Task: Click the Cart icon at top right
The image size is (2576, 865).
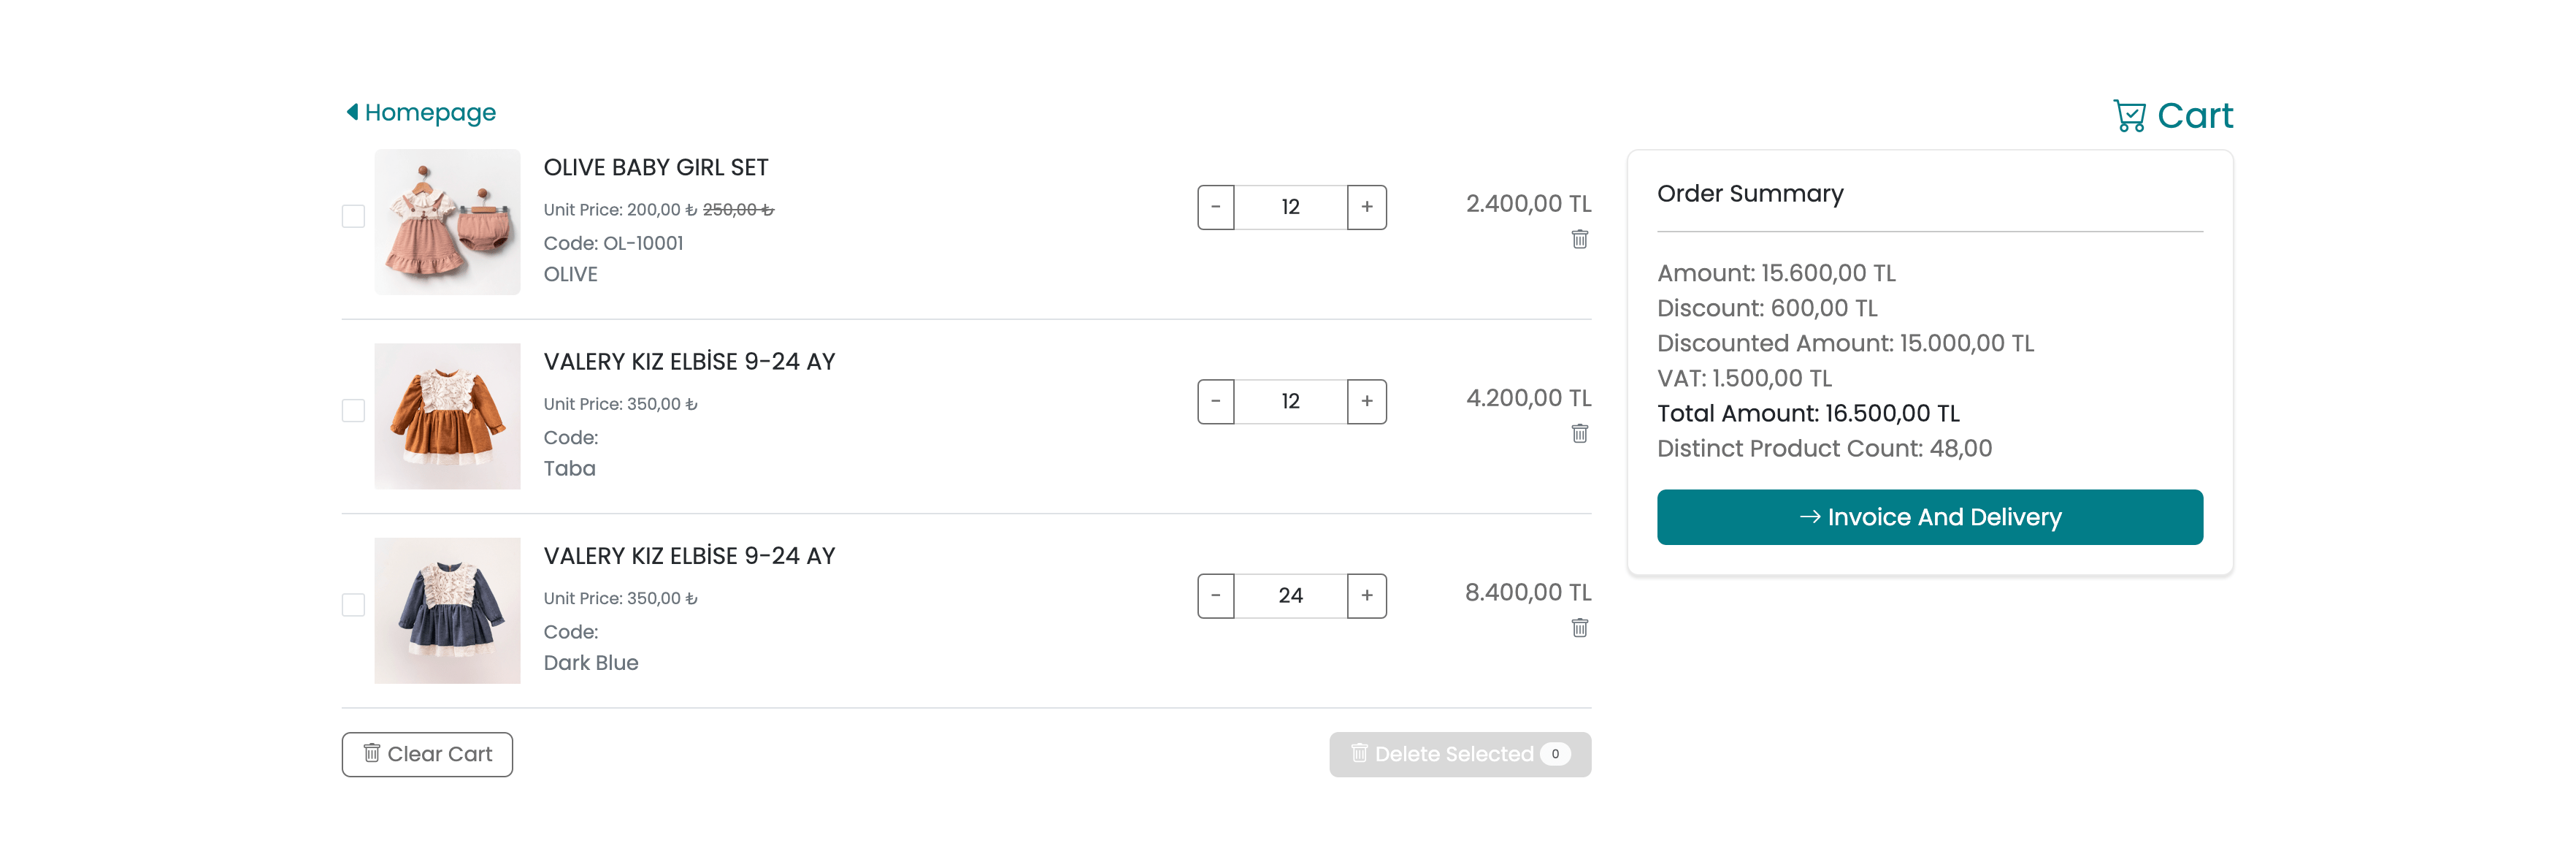Action: coord(2129,116)
